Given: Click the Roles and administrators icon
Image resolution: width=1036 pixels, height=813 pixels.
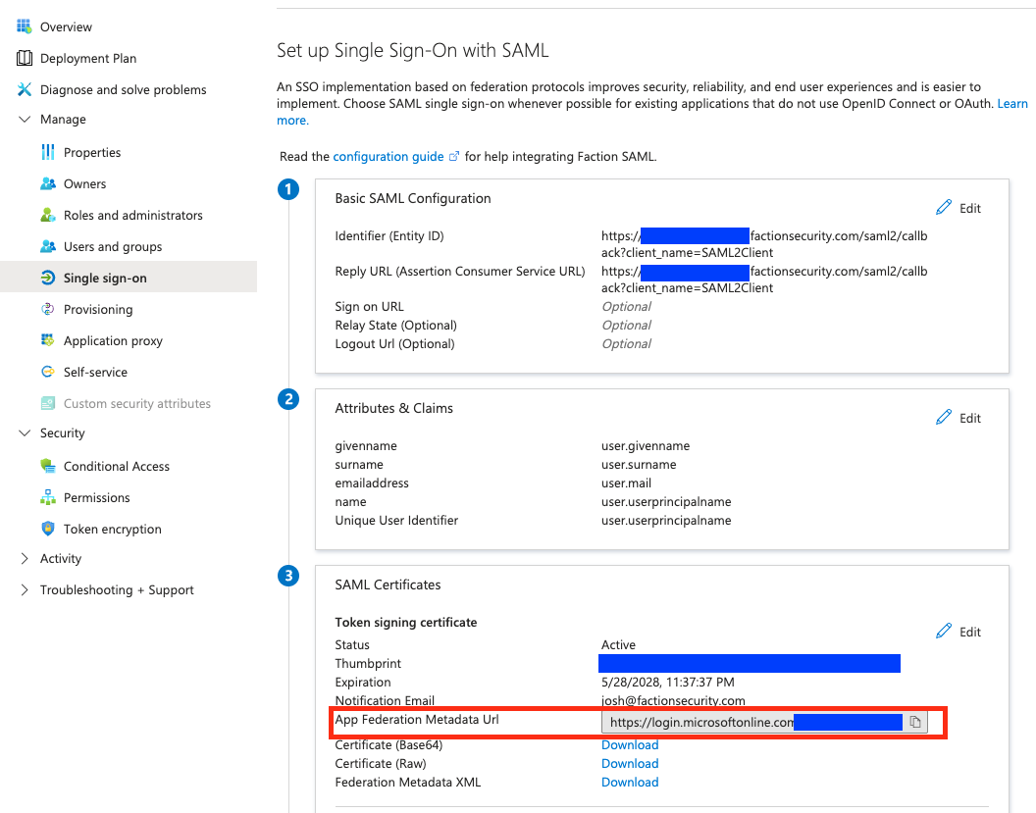Looking at the screenshot, I should point(47,215).
